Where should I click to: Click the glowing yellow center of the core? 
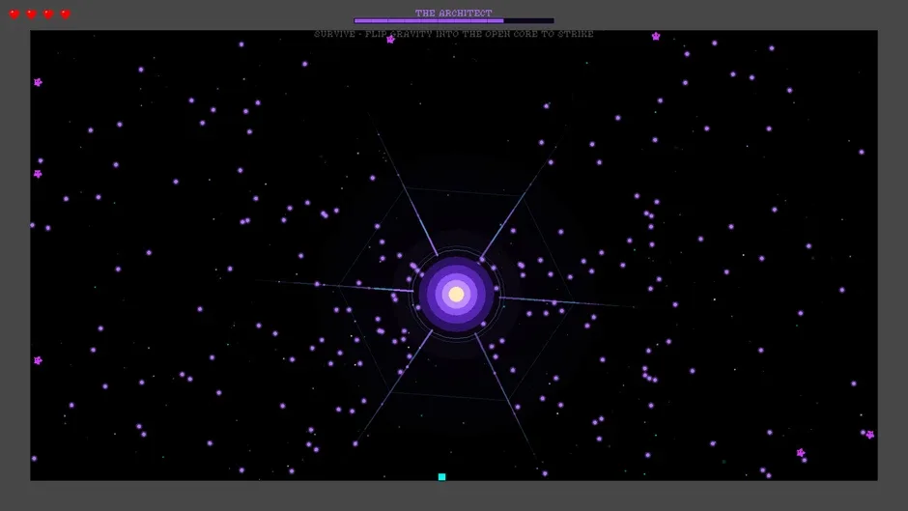pyautogui.click(x=456, y=295)
